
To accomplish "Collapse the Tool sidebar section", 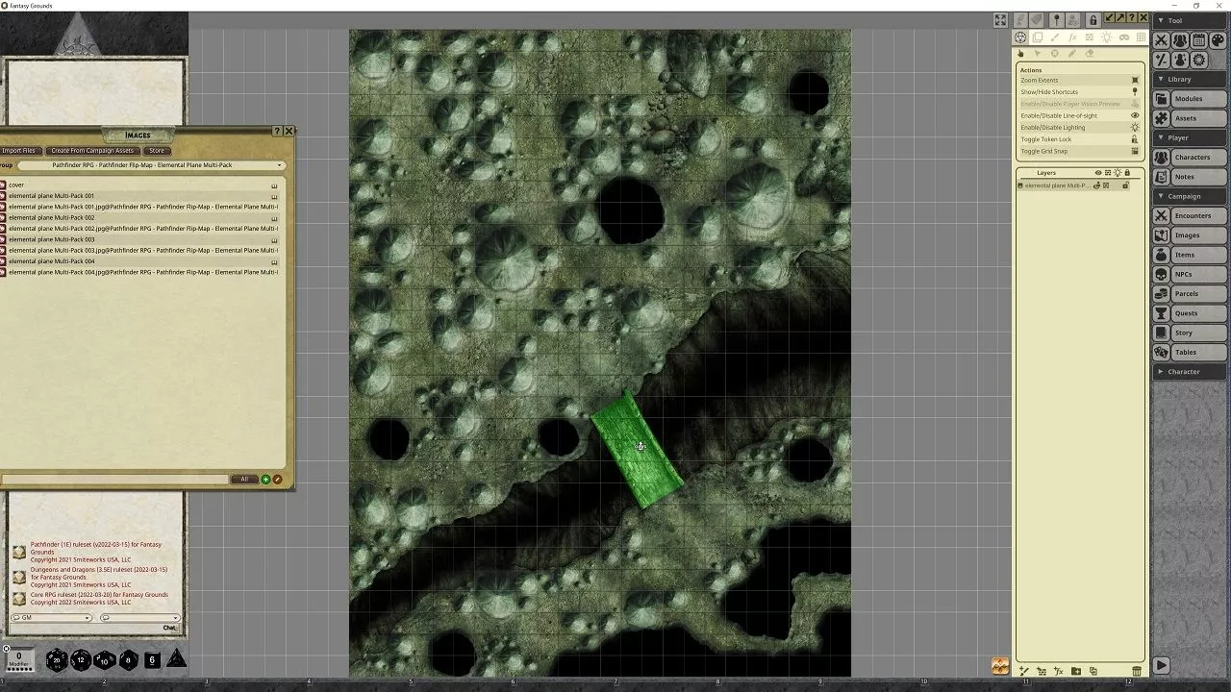I will coord(1191,20).
